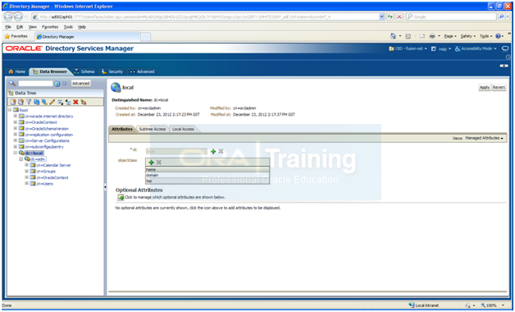Click the Google search box
The width and height of the screenshot is (515, 312).
451,16
